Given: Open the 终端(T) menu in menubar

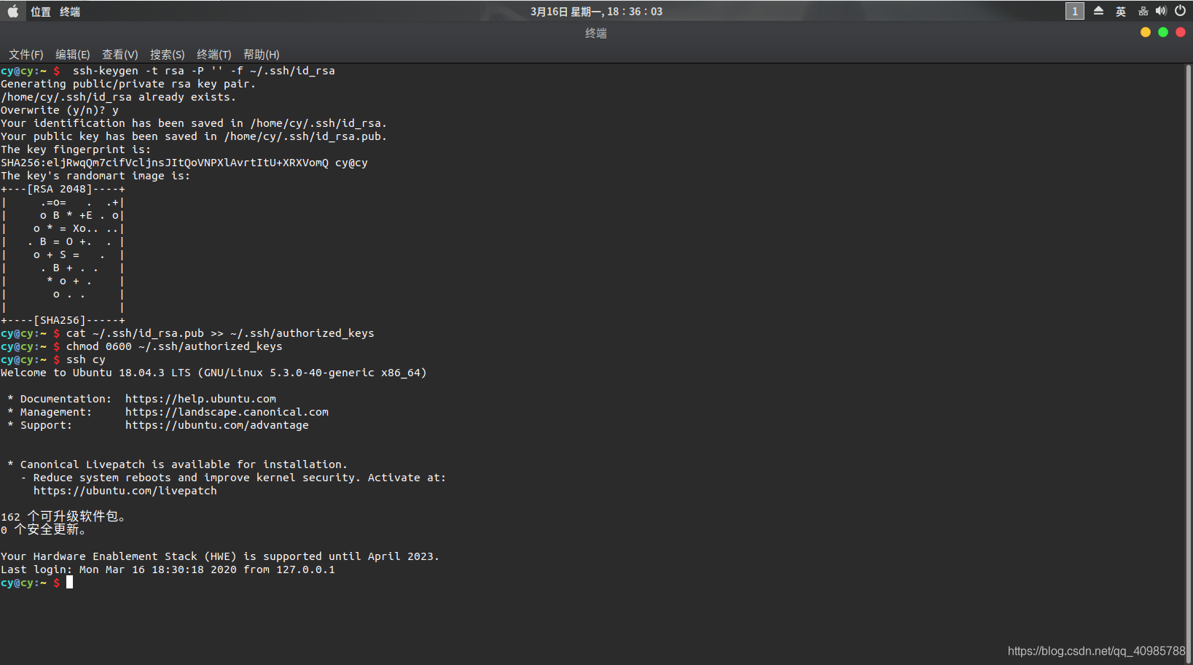Looking at the screenshot, I should (214, 55).
